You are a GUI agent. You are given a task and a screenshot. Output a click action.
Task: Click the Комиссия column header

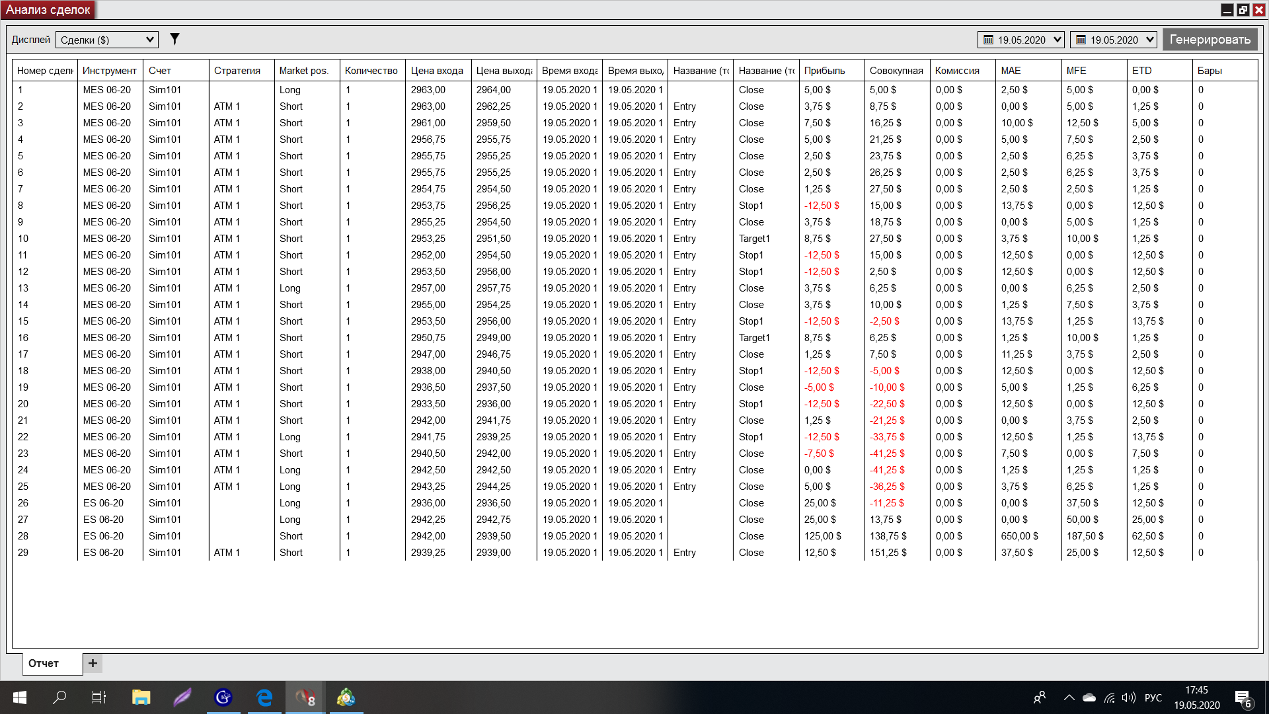(x=956, y=71)
